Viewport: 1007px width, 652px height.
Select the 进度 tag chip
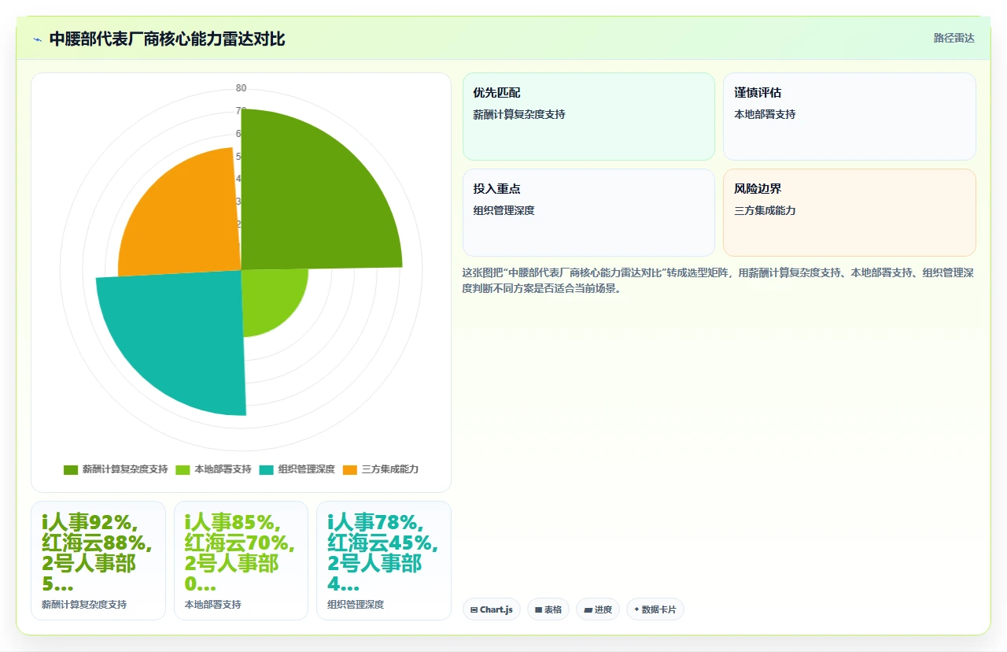(x=598, y=609)
